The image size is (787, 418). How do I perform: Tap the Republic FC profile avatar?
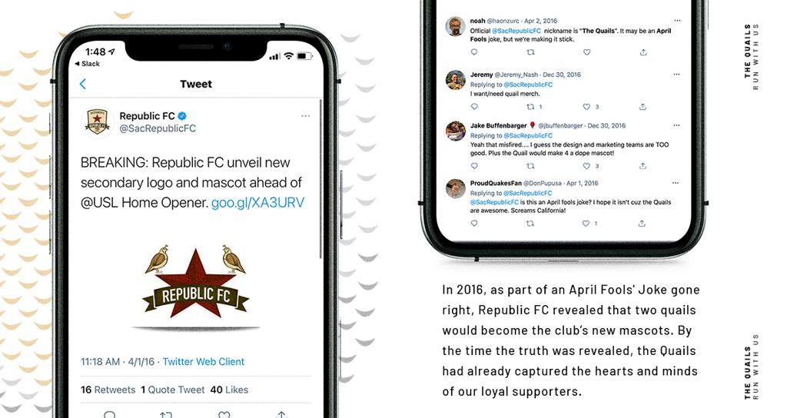tap(98, 121)
